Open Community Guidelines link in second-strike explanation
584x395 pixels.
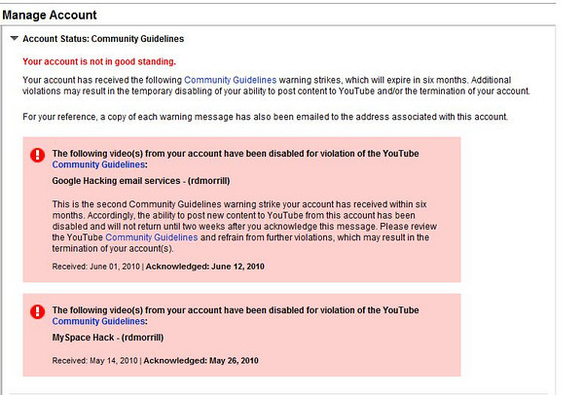(152, 237)
